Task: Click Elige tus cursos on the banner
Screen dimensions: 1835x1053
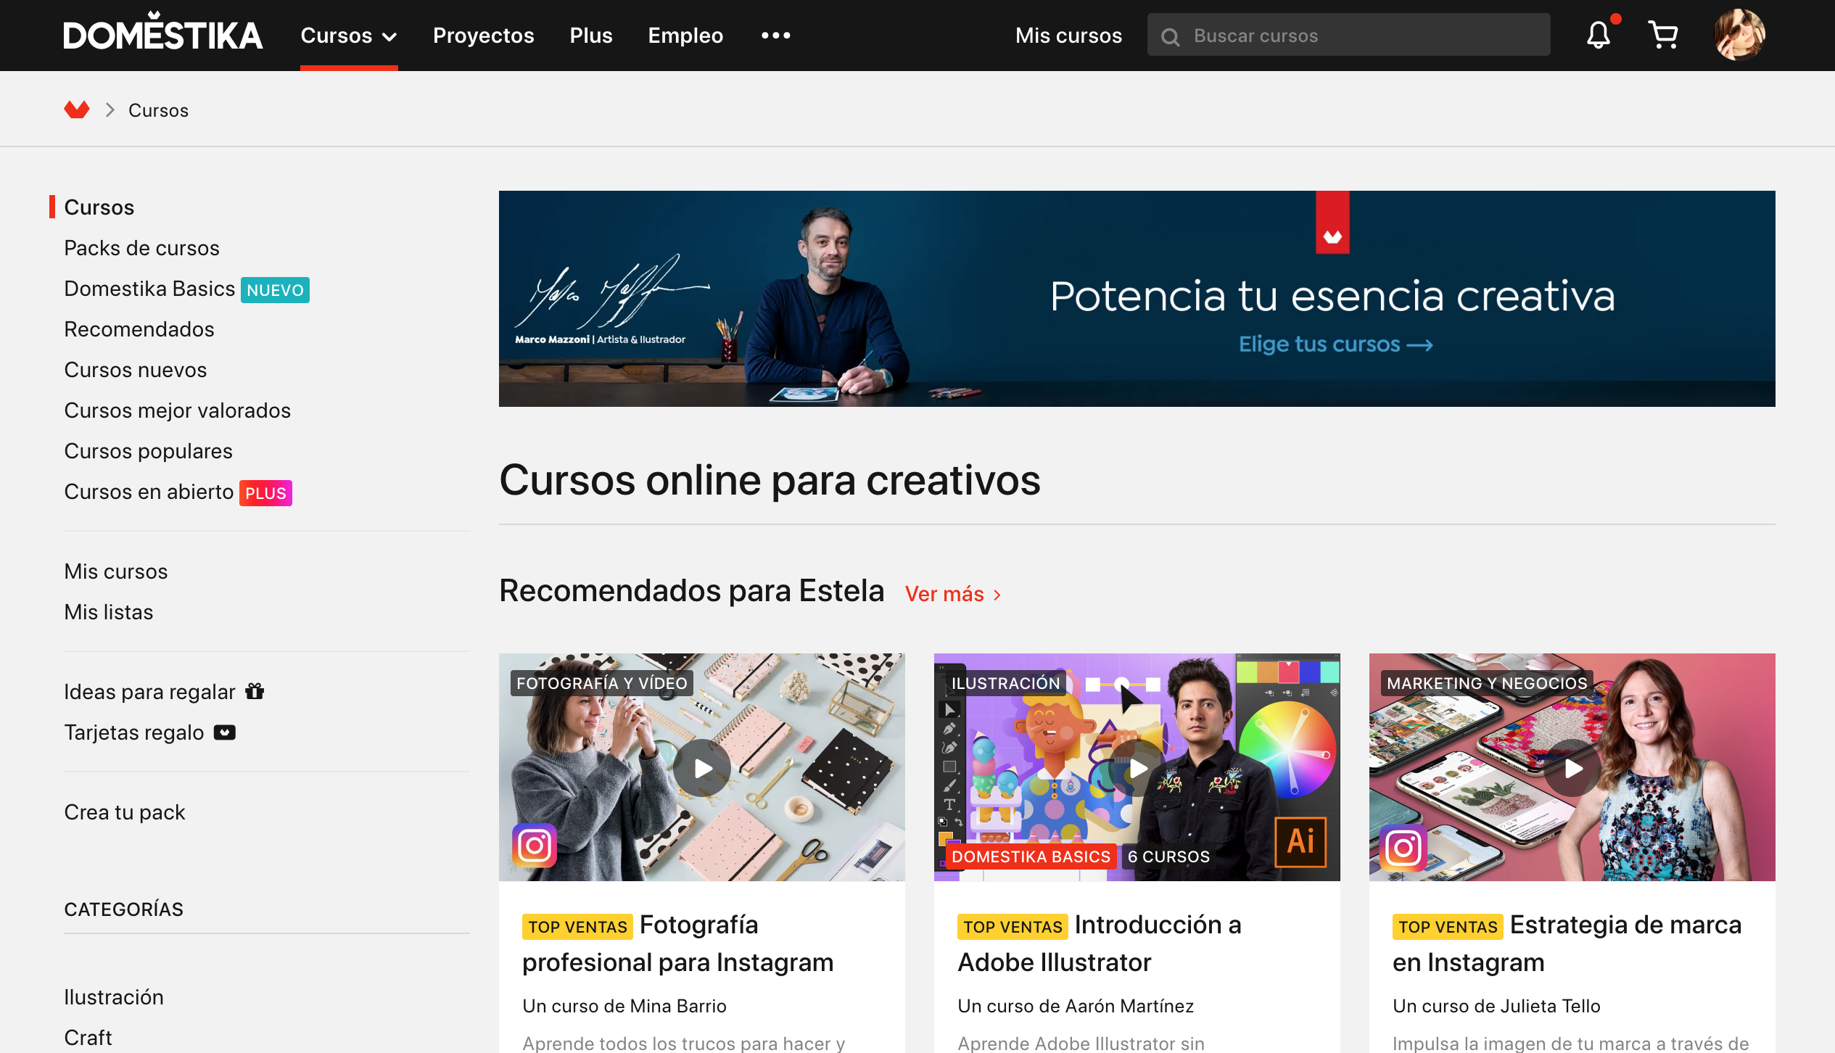Action: coord(1335,344)
